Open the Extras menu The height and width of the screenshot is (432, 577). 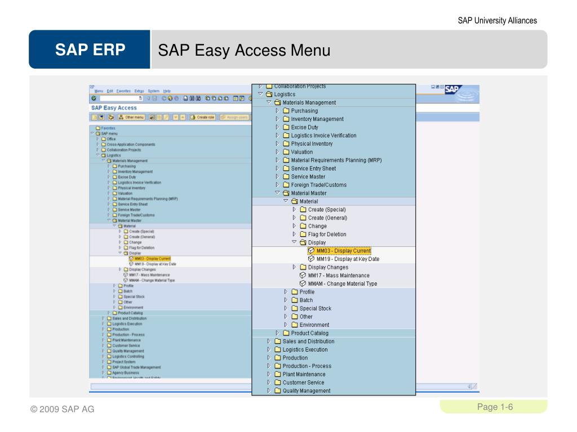coord(139,91)
